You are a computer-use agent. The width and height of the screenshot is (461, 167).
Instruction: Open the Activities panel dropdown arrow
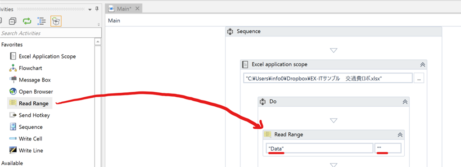pos(90,10)
